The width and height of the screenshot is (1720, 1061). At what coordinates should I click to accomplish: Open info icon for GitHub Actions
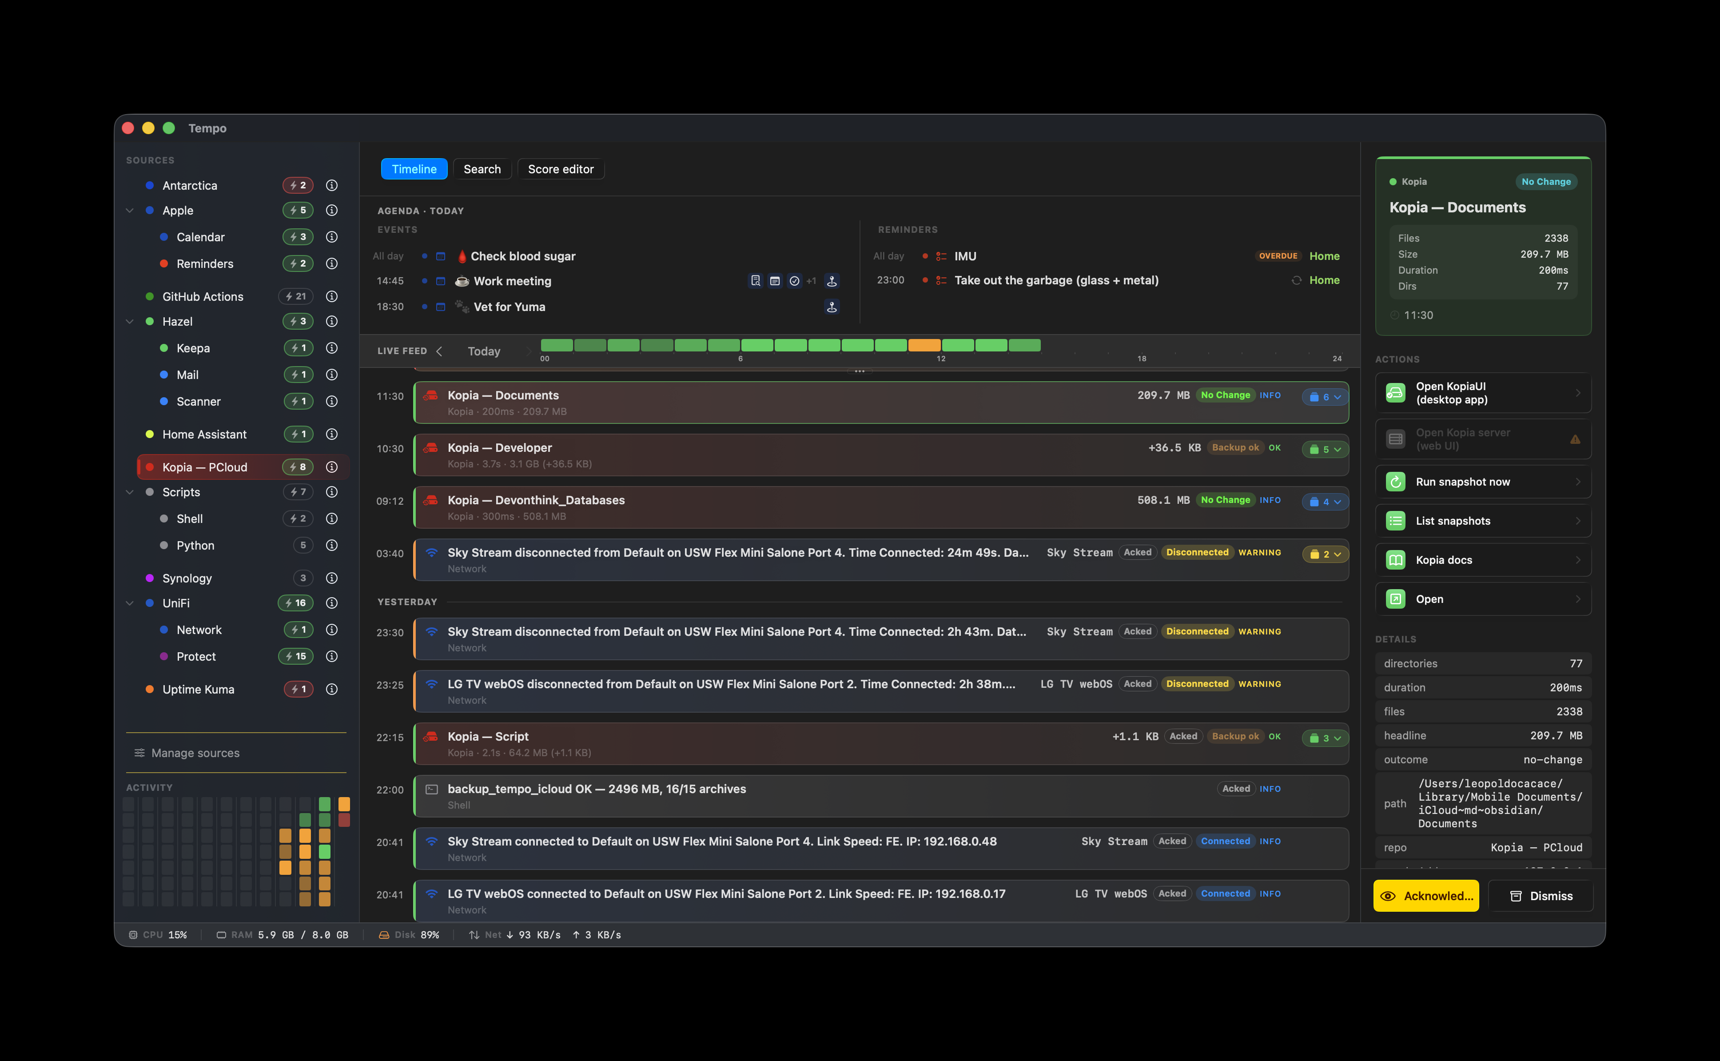[332, 296]
